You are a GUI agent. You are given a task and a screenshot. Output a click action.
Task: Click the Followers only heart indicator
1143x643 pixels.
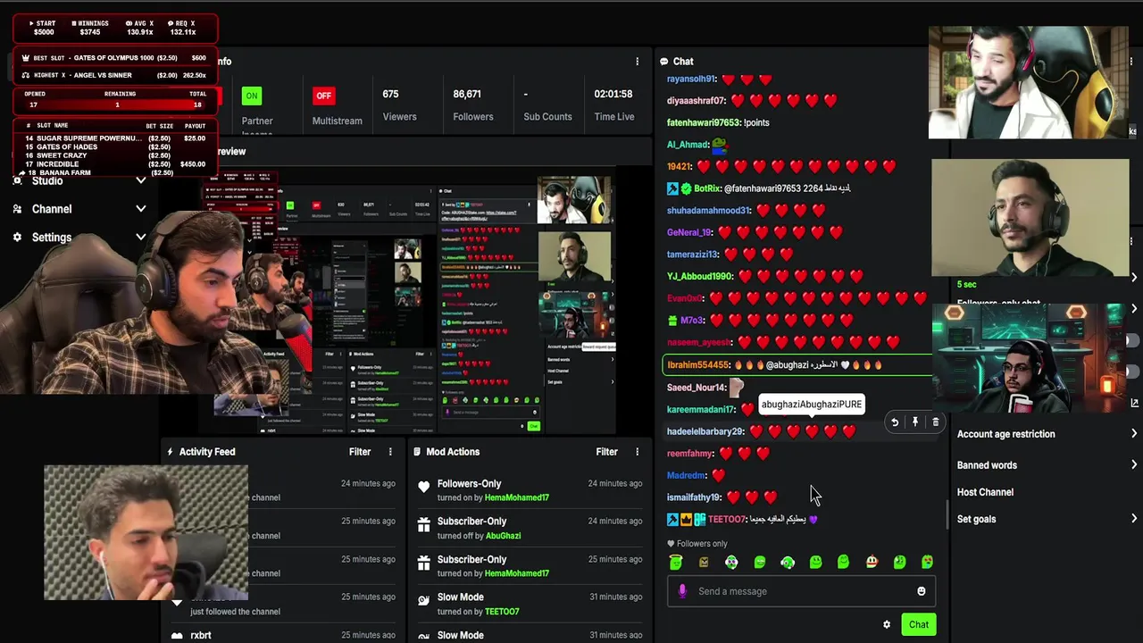coord(671,544)
